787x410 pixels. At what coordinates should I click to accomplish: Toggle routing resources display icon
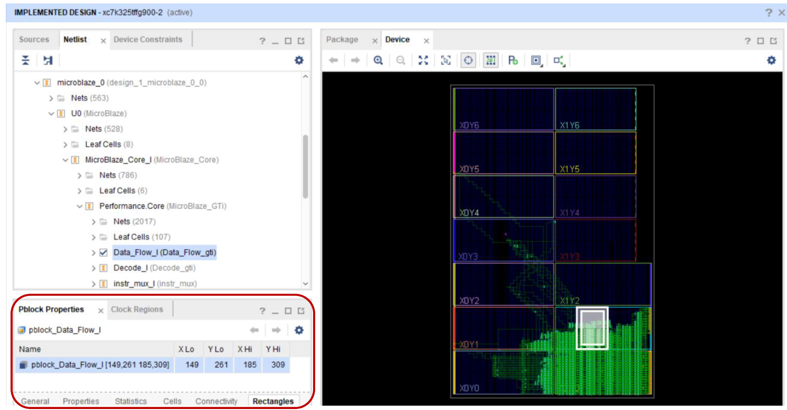point(491,60)
